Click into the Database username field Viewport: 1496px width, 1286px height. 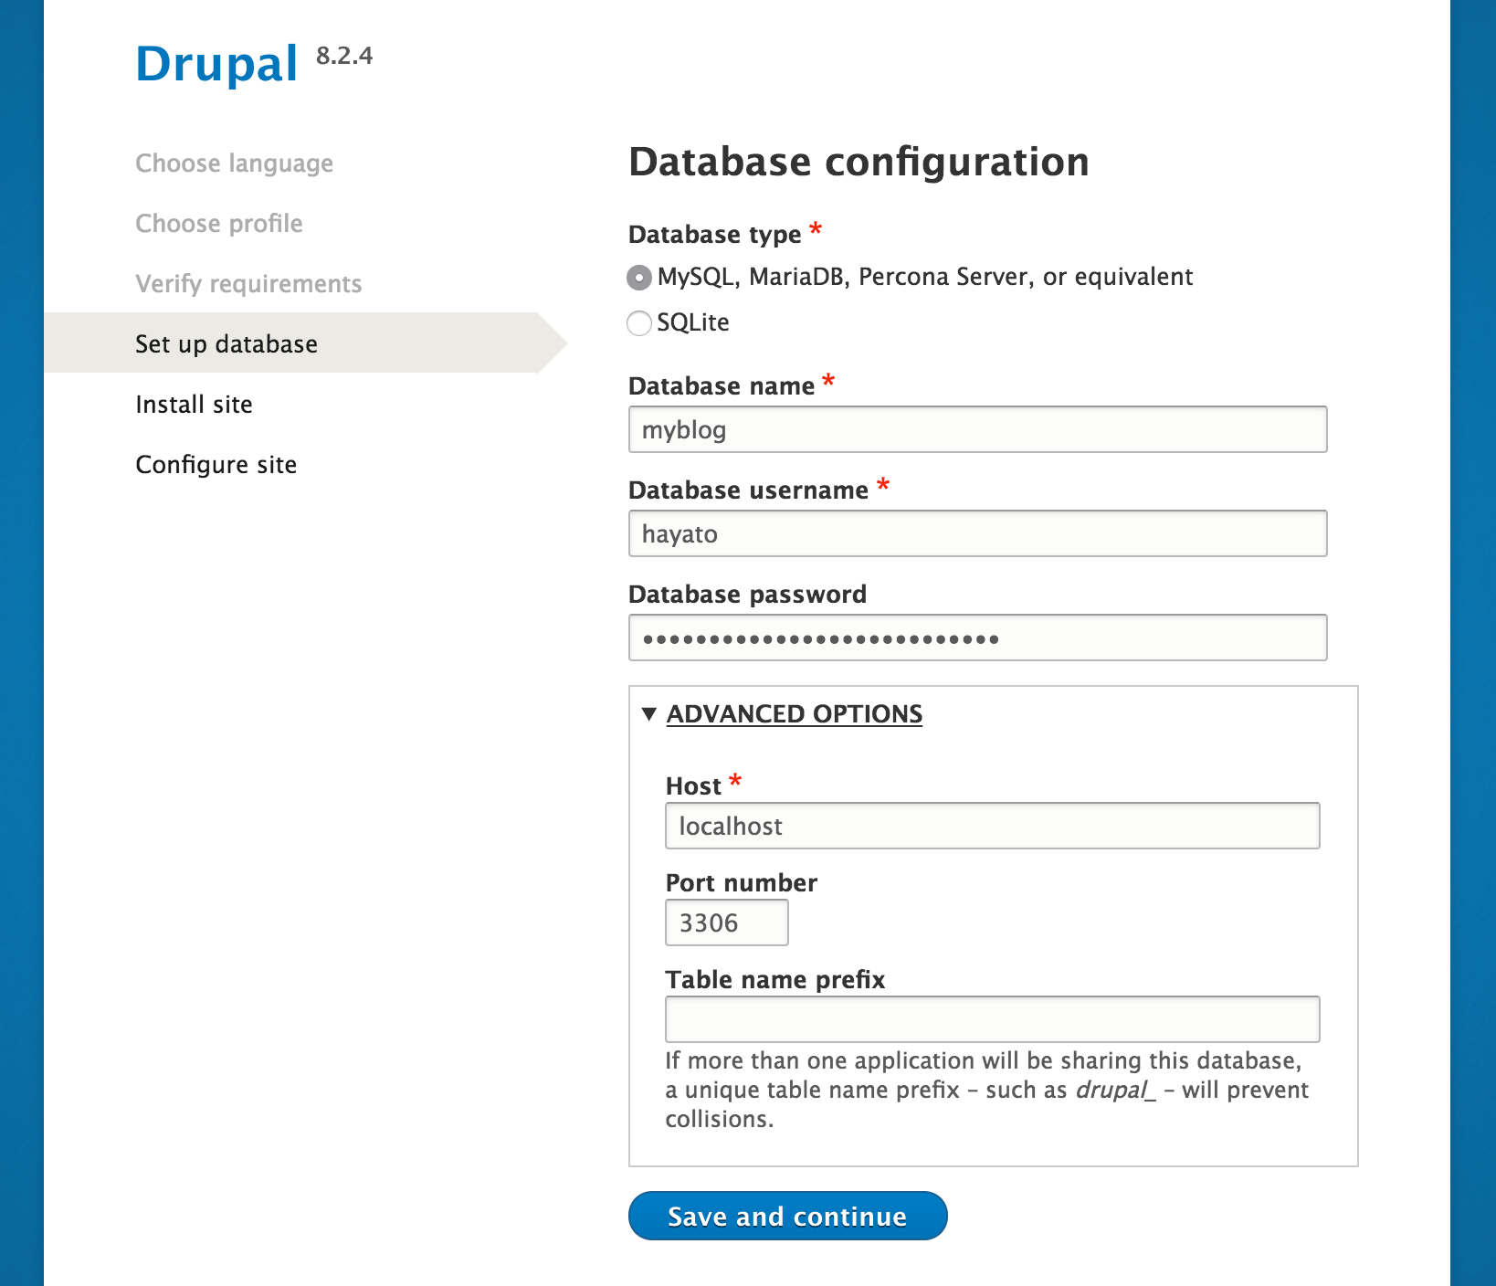click(977, 534)
